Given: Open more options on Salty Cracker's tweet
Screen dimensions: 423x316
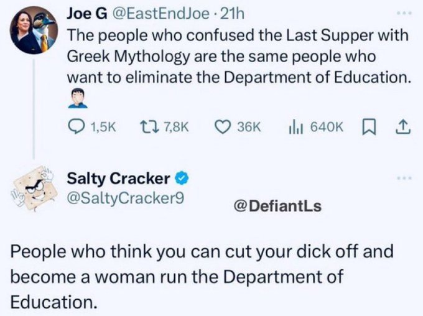Looking at the screenshot, I should coord(404,178).
